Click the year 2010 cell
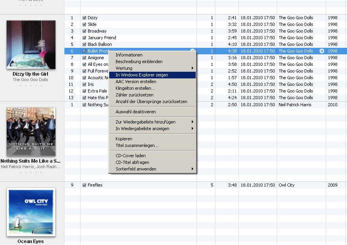347x245 pixels. click(332, 105)
